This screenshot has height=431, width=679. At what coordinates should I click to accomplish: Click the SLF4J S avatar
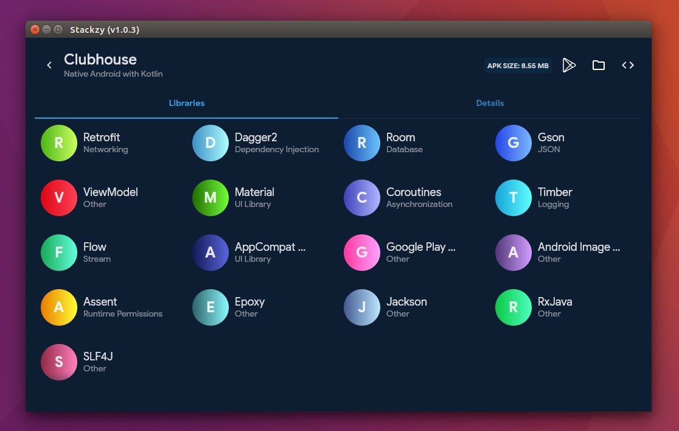click(x=59, y=362)
